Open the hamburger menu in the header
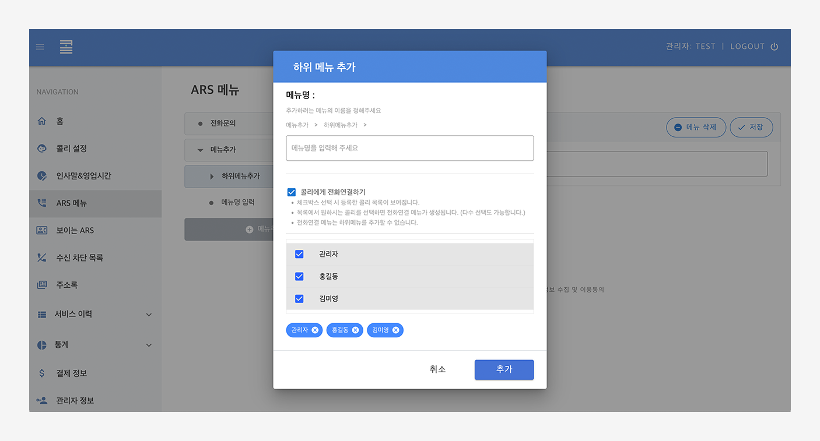Image resolution: width=820 pixels, height=441 pixels. 40,47
